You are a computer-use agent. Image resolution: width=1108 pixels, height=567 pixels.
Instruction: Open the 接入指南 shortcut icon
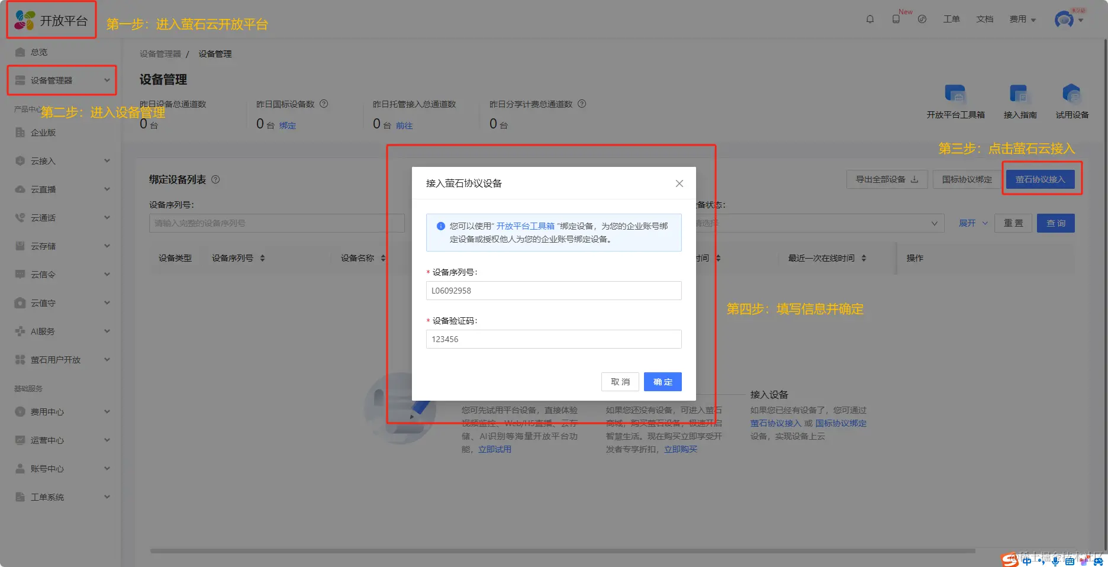tap(1020, 94)
